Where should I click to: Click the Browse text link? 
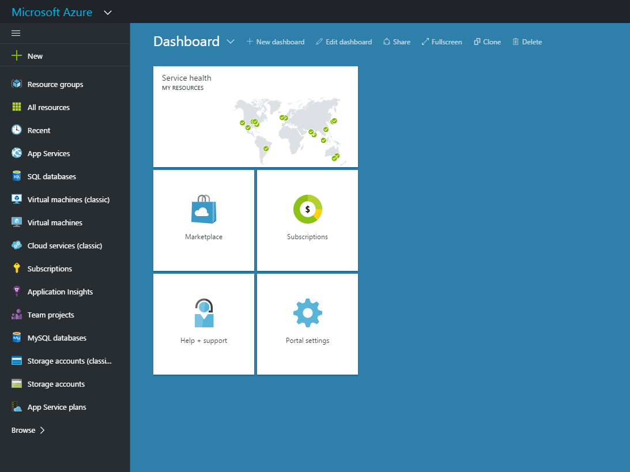click(23, 431)
